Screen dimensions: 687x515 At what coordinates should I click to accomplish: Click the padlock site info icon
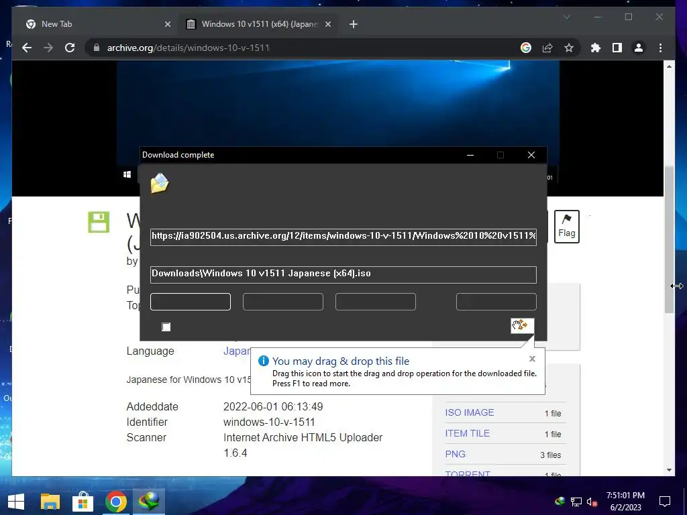click(x=97, y=48)
